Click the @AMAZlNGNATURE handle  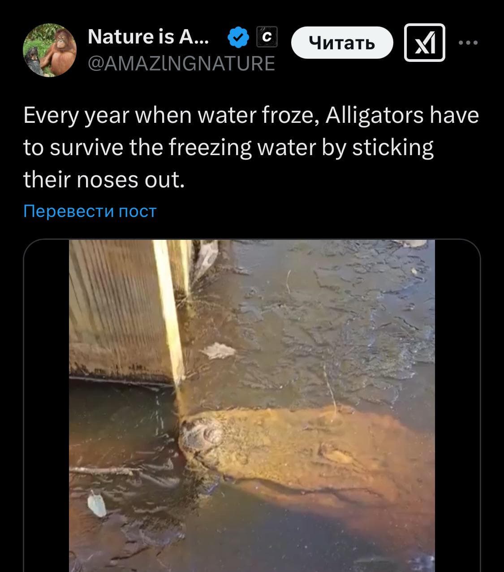click(181, 63)
